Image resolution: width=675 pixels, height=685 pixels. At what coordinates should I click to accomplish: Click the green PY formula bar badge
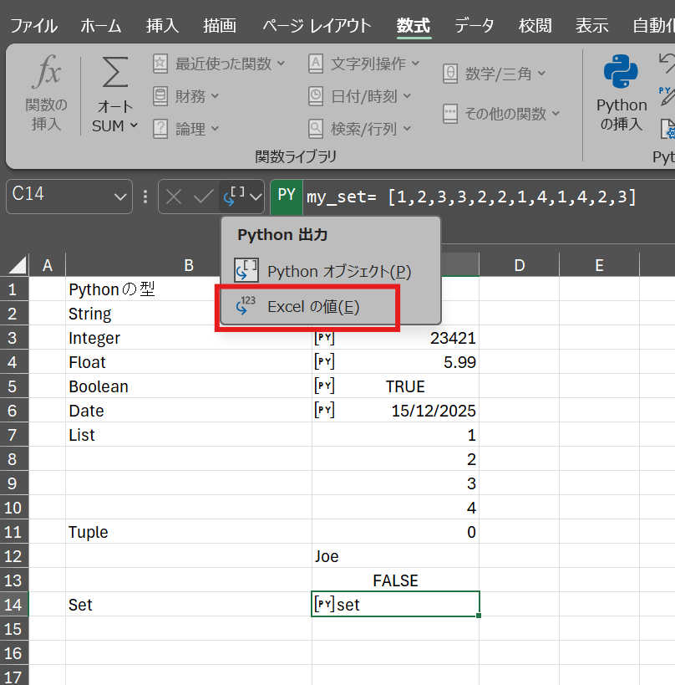287,197
